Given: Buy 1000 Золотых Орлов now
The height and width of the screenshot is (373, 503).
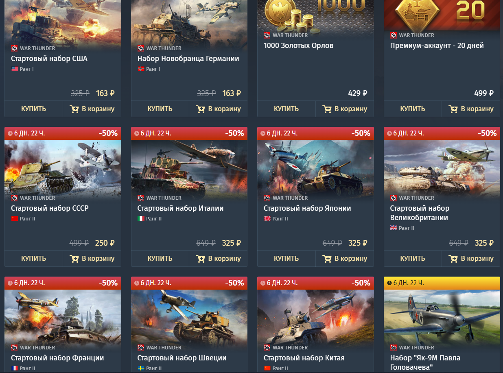Looking at the screenshot, I should click(286, 109).
